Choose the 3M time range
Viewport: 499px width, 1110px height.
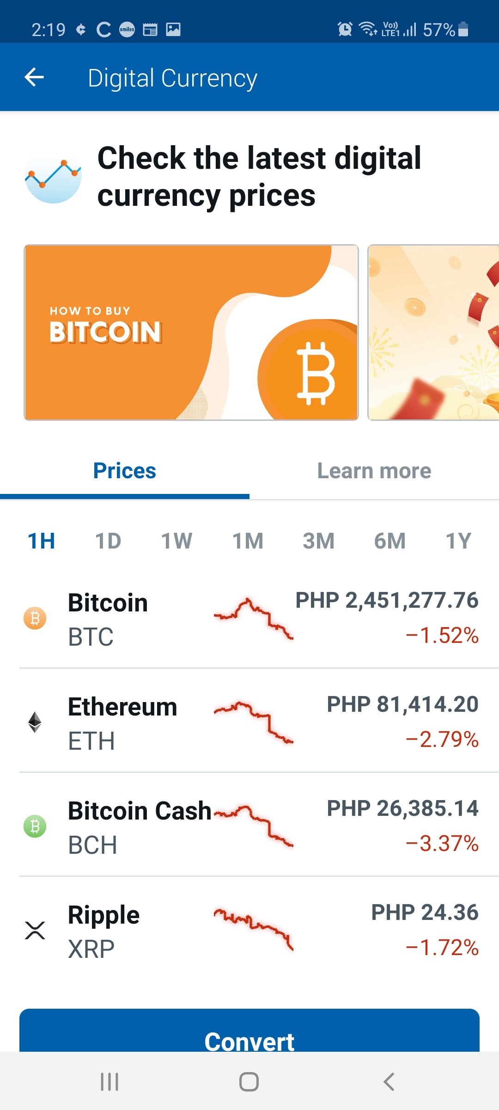coord(319,541)
